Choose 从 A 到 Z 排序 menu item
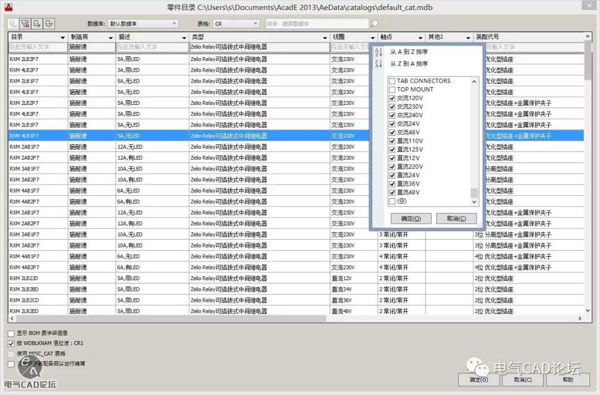The height and width of the screenshot is (395, 600). coord(409,52)
